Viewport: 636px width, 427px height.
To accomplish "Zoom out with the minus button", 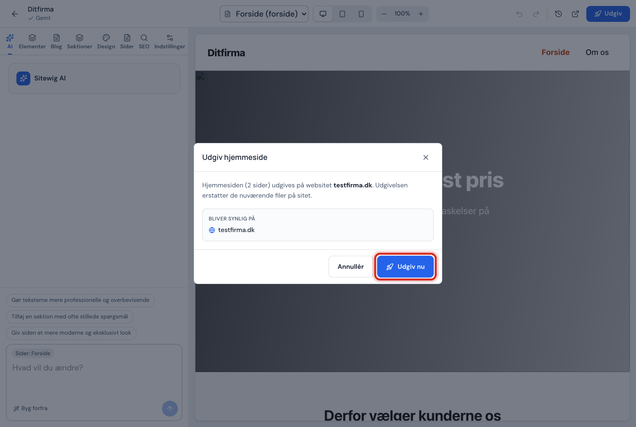I will tap(384, 14).
